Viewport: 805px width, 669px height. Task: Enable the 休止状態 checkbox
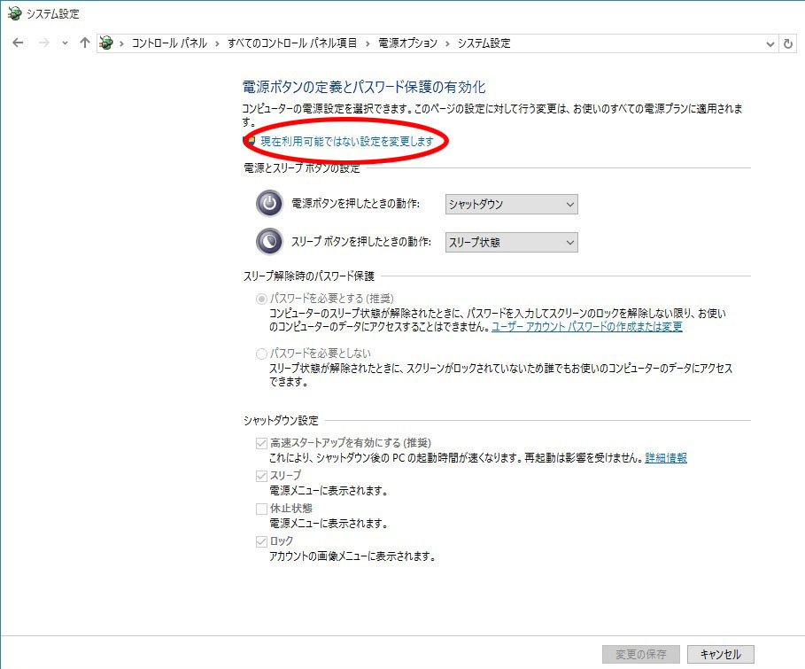pos(261,509)
